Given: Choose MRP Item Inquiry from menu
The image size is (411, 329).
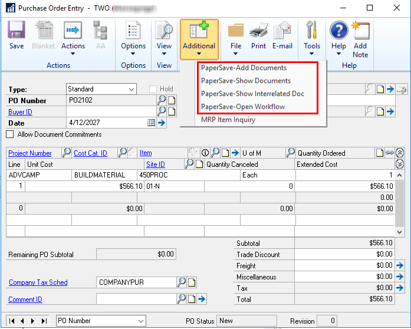Looking at the screenshot, I should tap(228, 120).
